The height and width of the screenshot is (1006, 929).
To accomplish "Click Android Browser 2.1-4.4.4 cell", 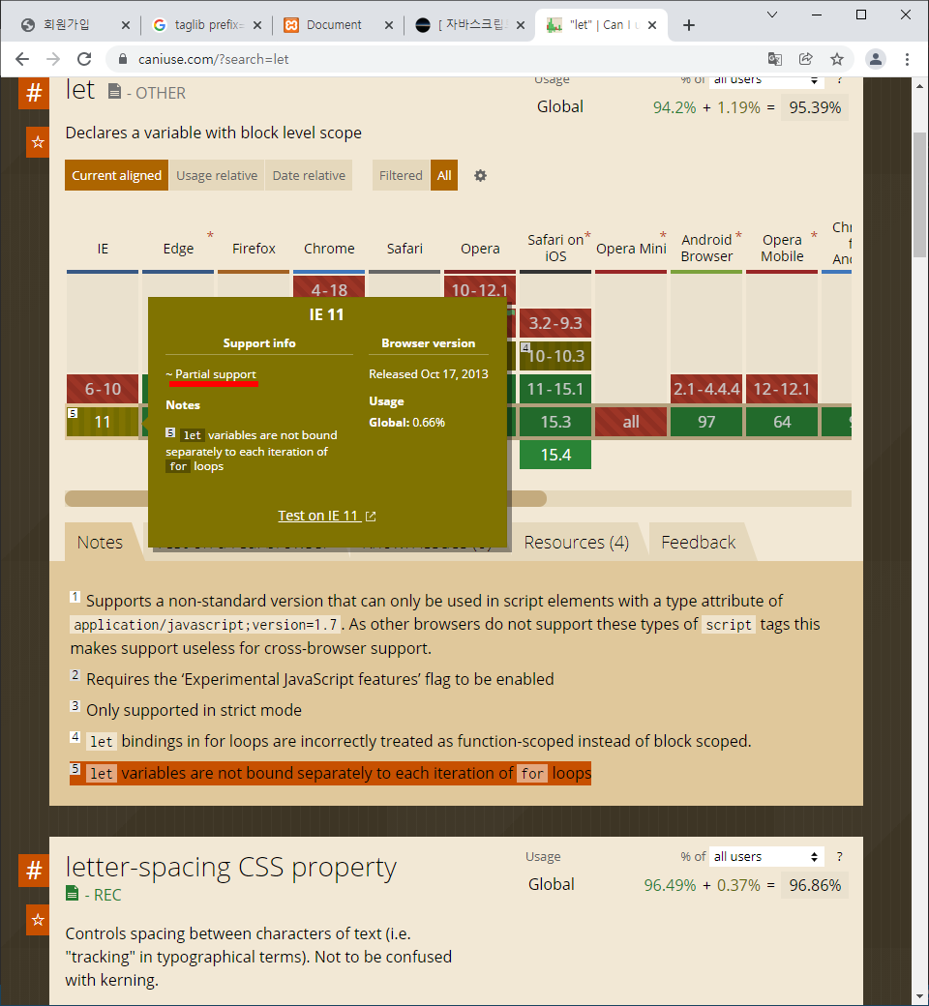I will [x=706, y=389].
